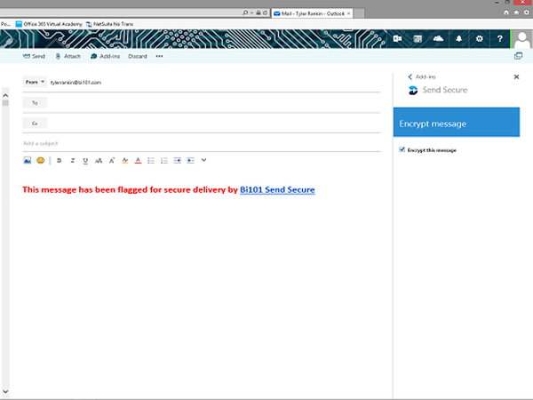Open help question mark
Viewport: 533px width, 400px height.
pos(499,39)
